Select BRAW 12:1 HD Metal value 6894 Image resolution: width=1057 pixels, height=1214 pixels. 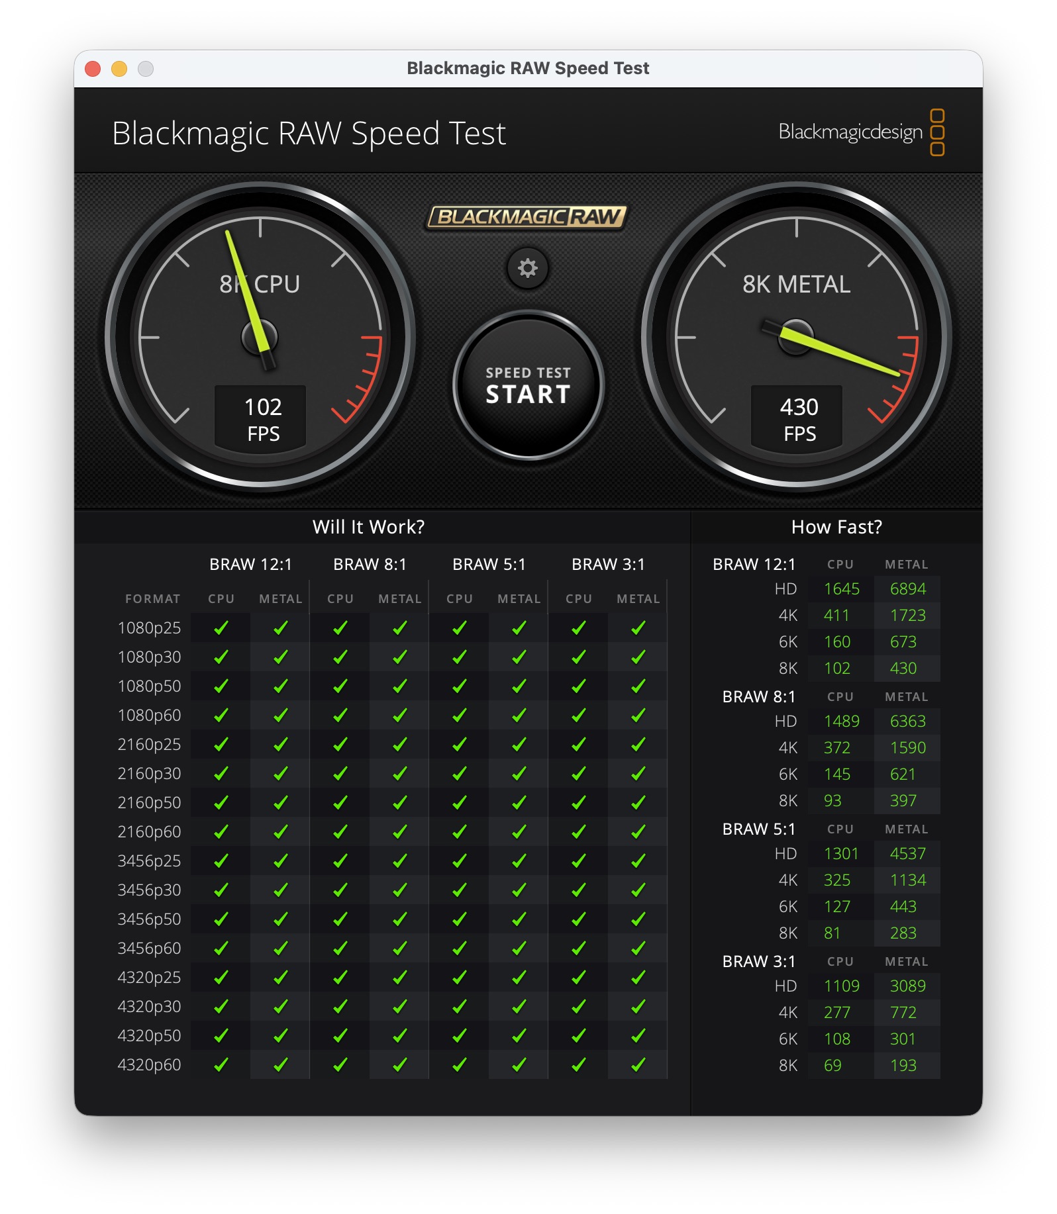907,588
